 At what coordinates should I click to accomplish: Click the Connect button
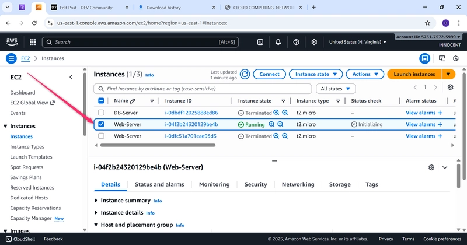[x=269, y=74]
